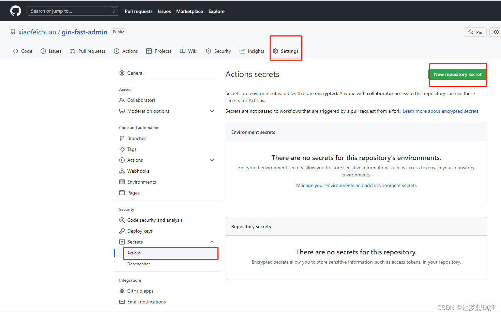Click the New repository secret button

(x=458, y=74)
